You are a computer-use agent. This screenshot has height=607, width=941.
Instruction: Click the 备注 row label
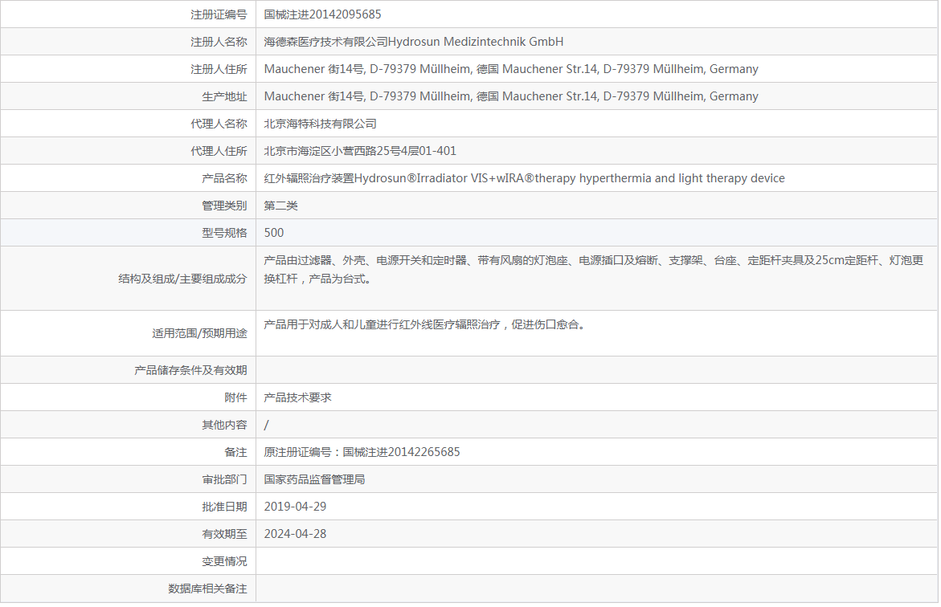(235, 452)
